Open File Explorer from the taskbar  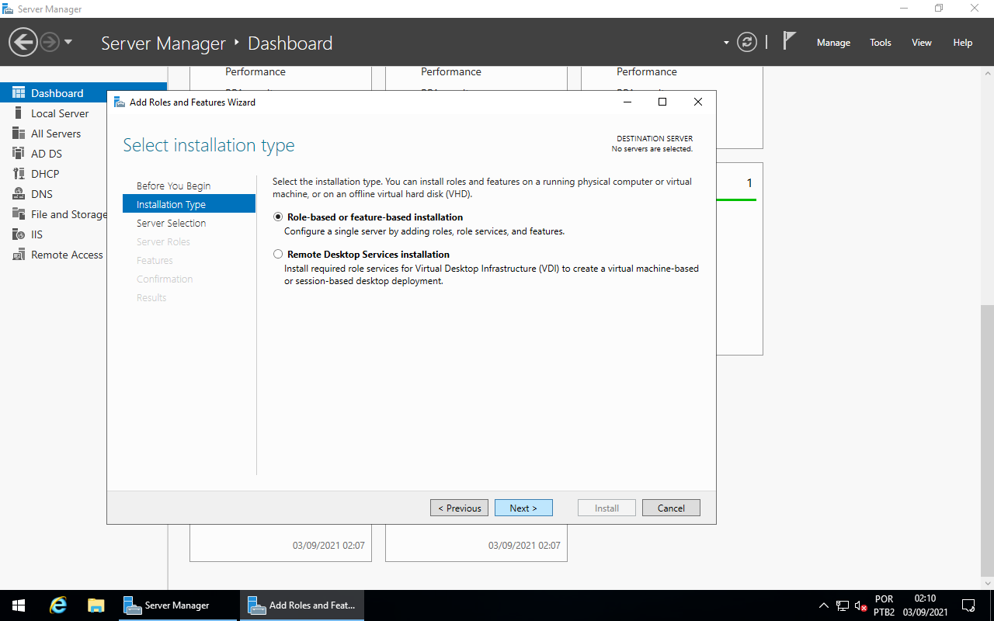pyautogui.click(x=96, y=605)
